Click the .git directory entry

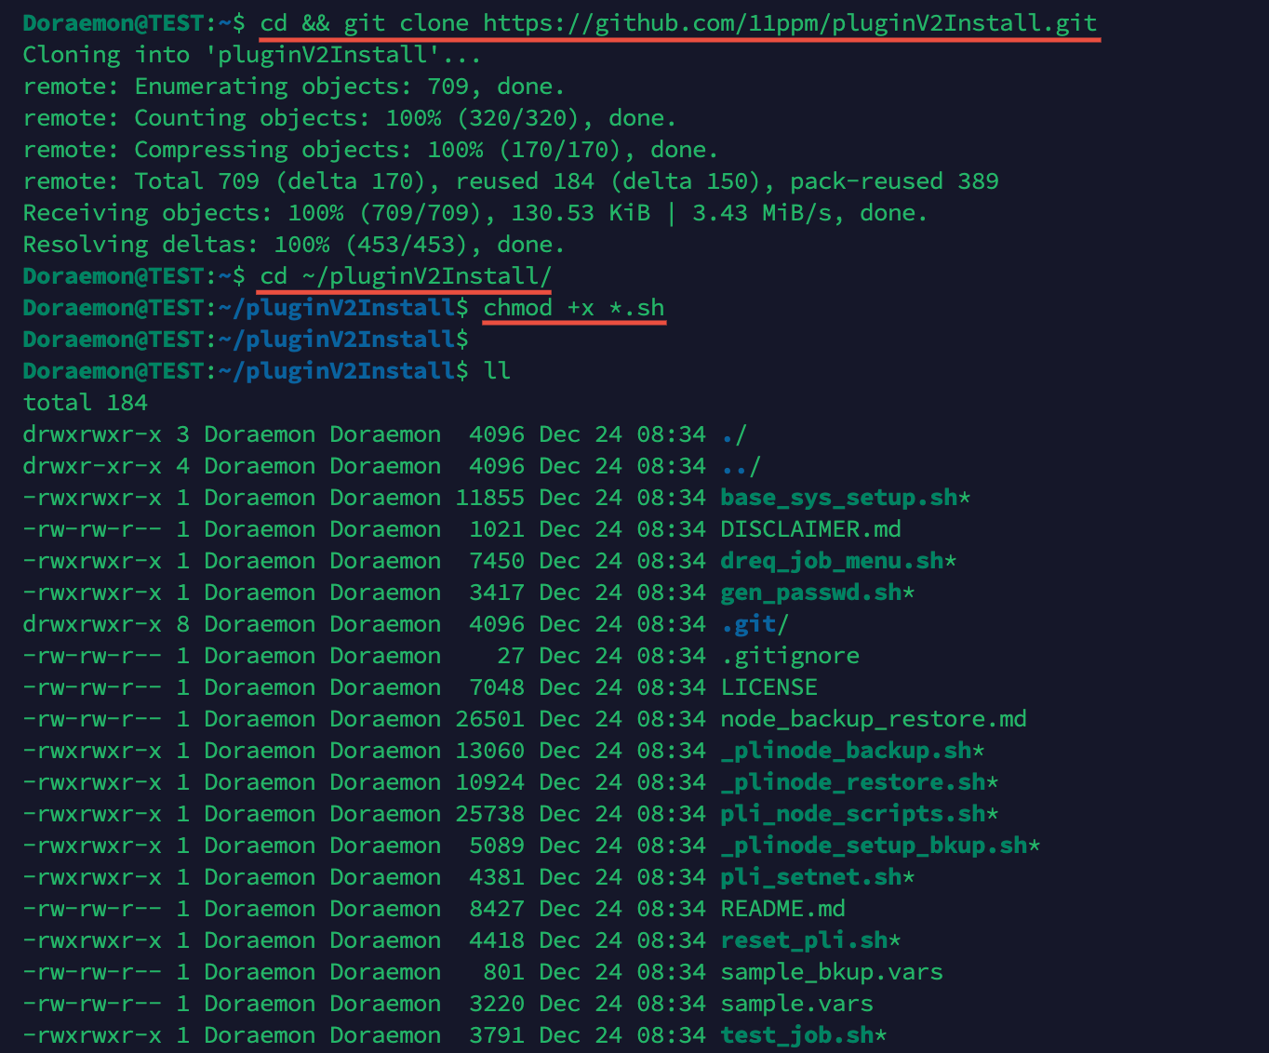750,623
